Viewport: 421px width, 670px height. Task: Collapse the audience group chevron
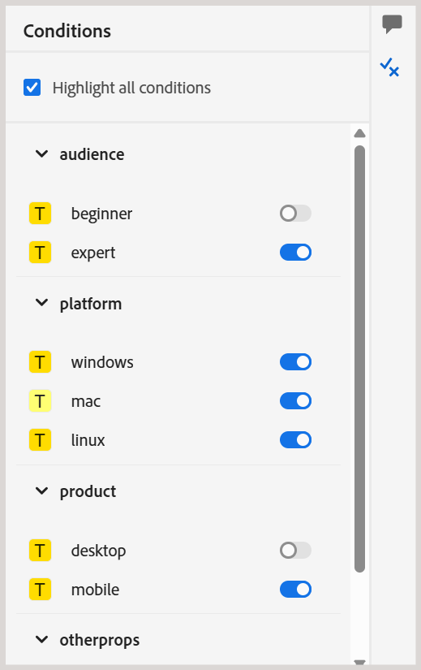[41, 153]
